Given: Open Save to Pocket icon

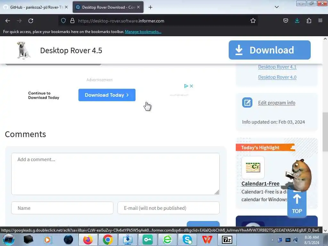Looking at the screenshot, I should (x=285, y=20).
